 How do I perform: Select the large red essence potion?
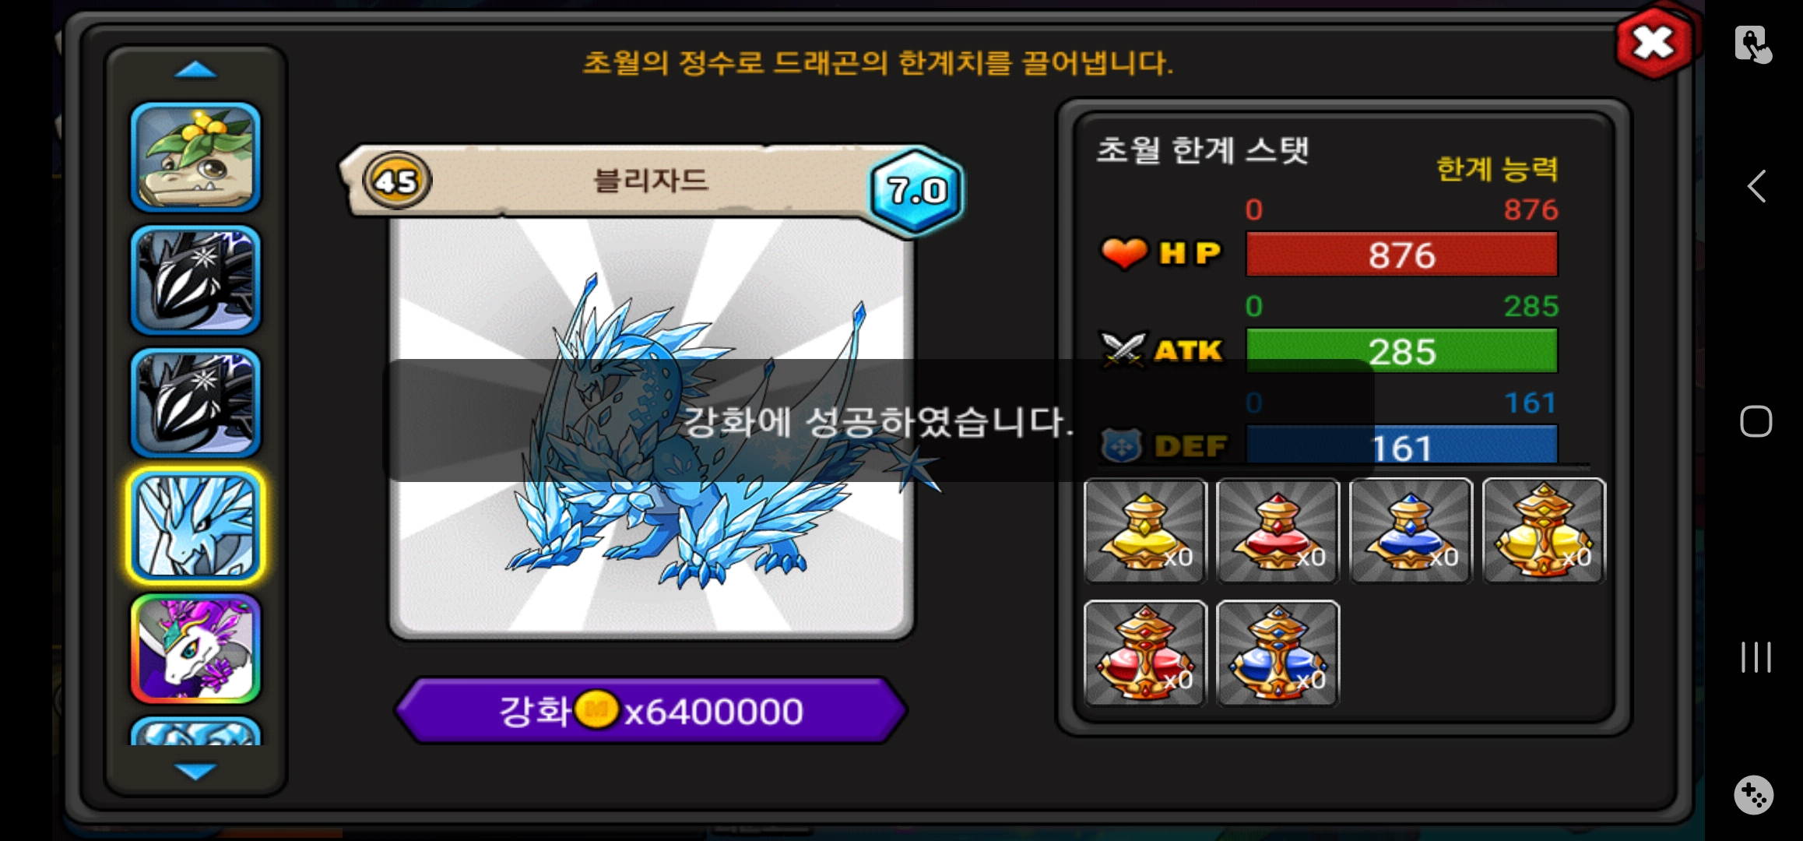coord(1145,653)
